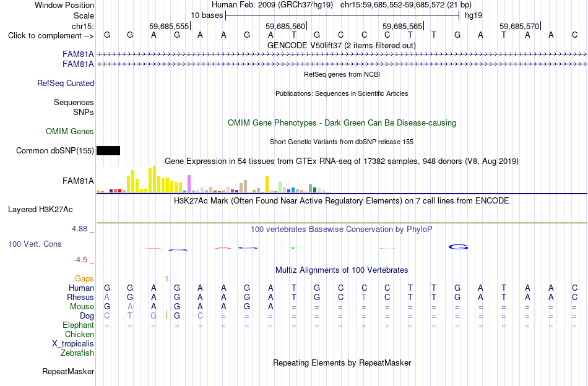Click the 'Click to complement -->' label

[x=51, y=36]
